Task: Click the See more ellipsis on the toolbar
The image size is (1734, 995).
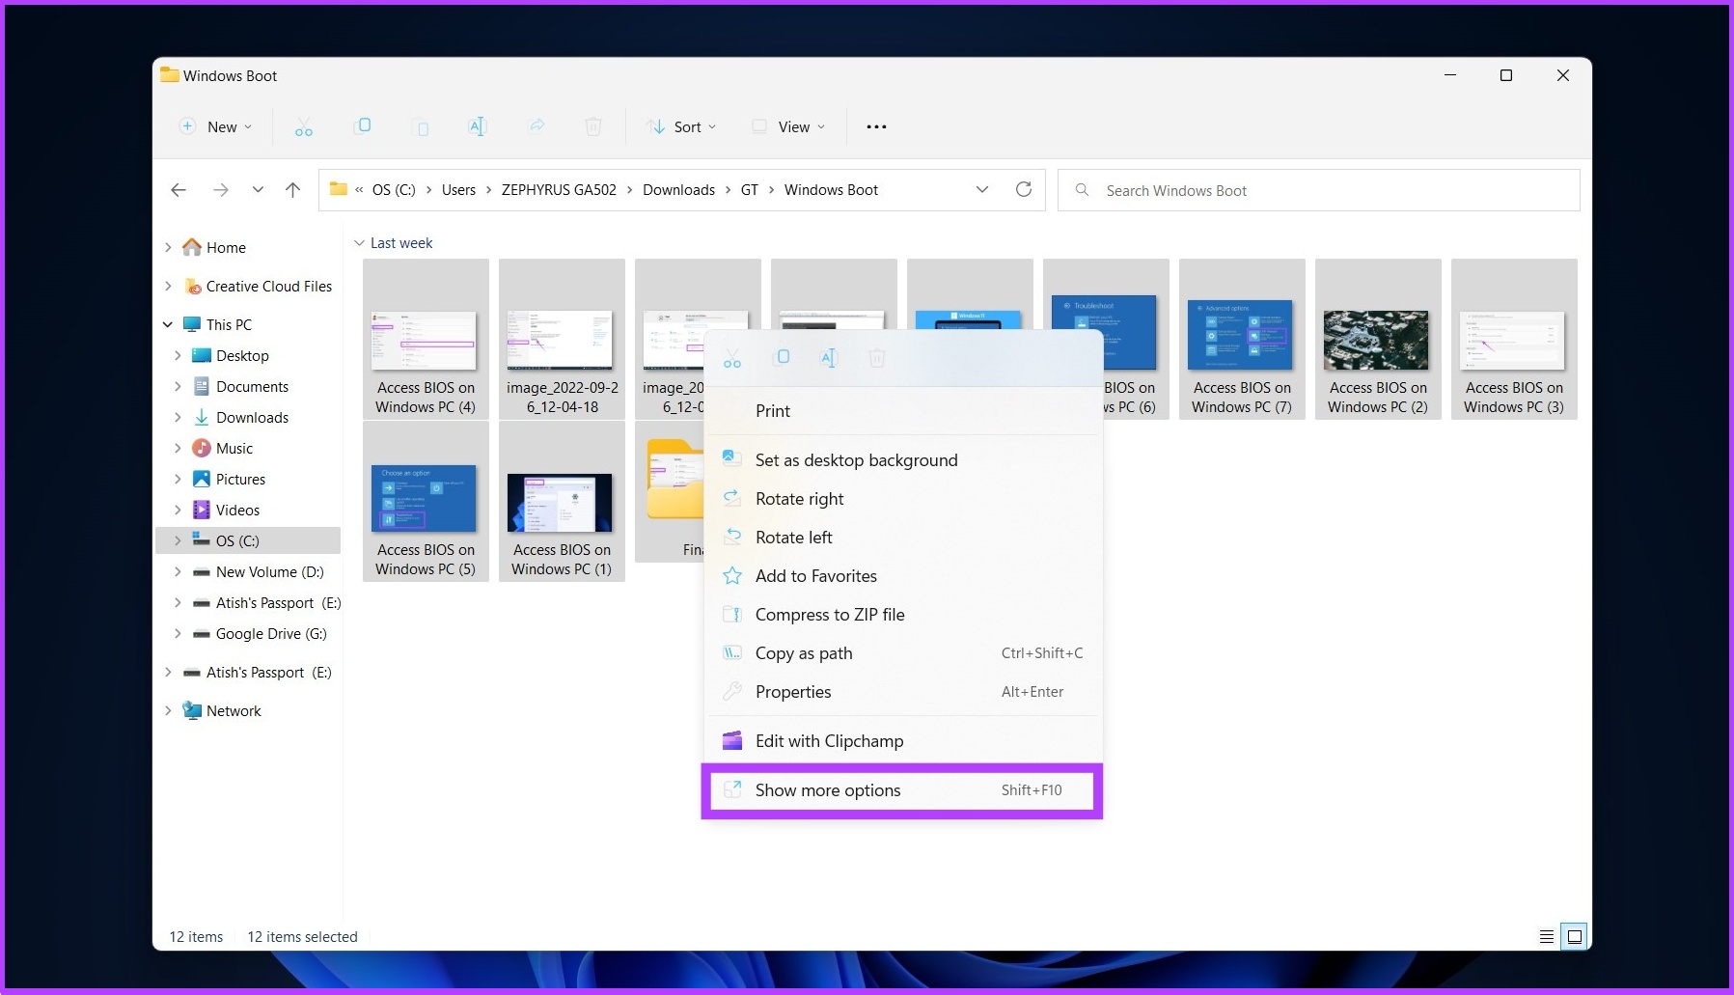Action: click(x=875, y=126)
